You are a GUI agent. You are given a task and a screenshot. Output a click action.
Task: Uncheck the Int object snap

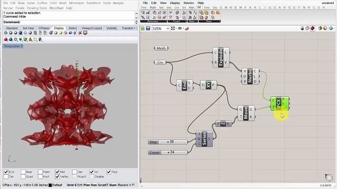[92, 172]
